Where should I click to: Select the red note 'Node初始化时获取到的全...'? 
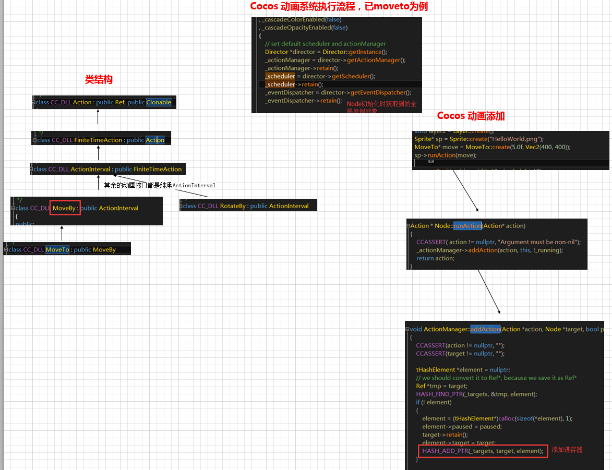pos(382,107)
